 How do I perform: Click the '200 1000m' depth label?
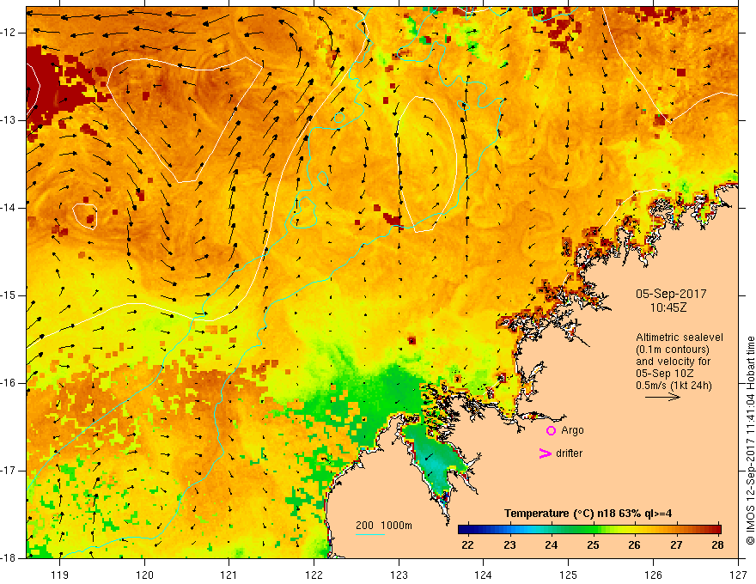(384, 526)
